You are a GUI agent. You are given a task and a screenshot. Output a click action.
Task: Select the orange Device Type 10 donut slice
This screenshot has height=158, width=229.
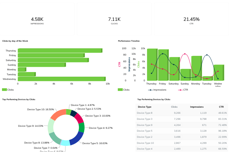(58, 115)
